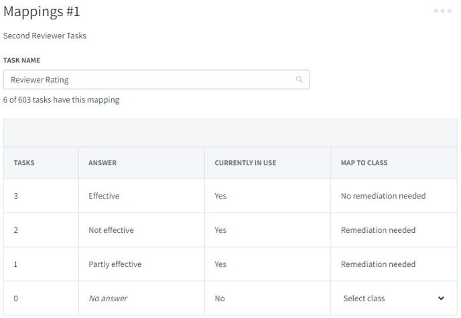Click the Mappings #1 heading
461x318 pixels.
coord(42,12)
